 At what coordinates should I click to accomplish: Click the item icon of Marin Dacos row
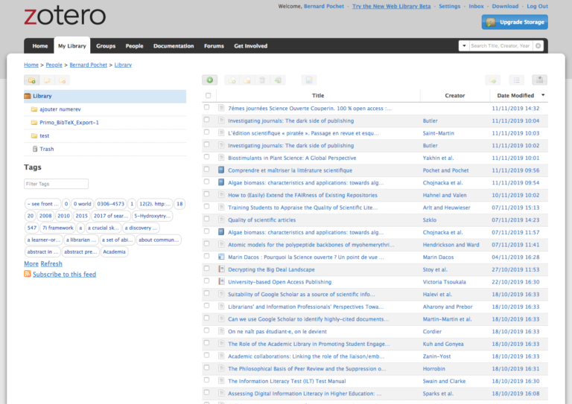(x=221, y=257)
